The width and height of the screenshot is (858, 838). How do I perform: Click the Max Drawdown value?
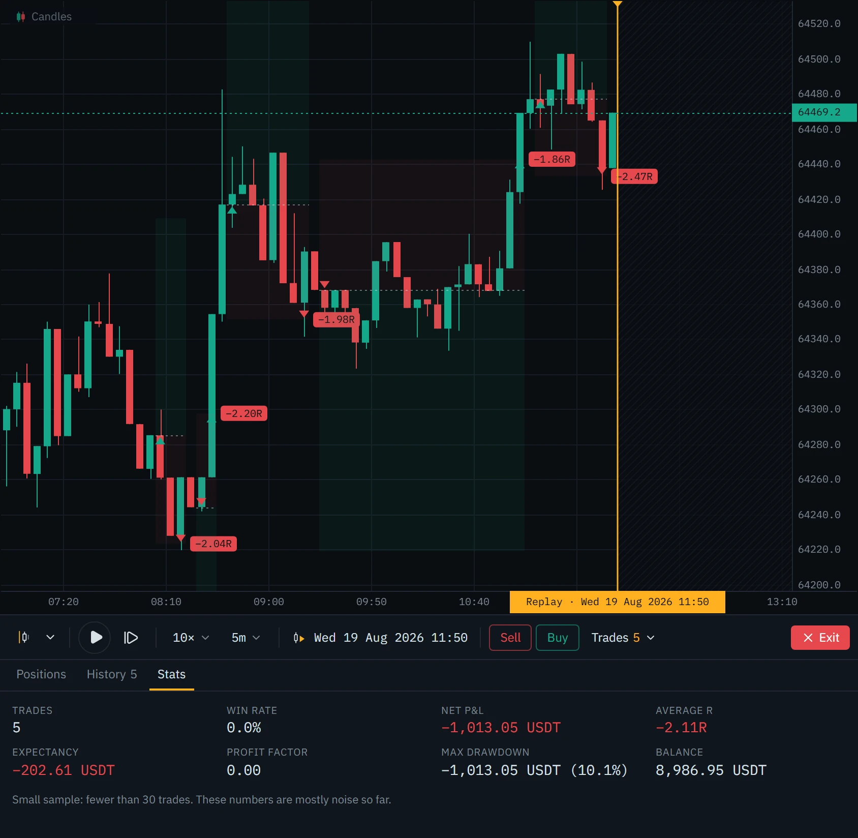coord(534,770)
